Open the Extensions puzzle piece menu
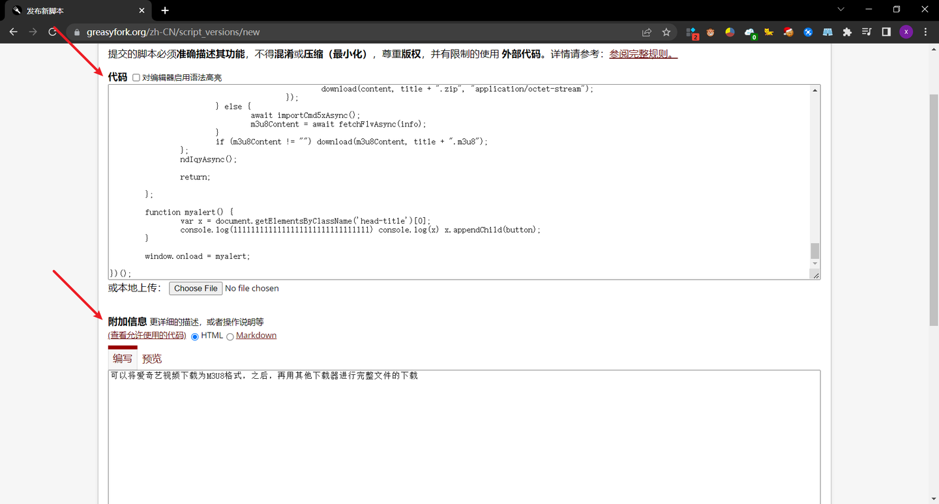The width and height of the screenshot is (939, 504). (x=847, y=32)
